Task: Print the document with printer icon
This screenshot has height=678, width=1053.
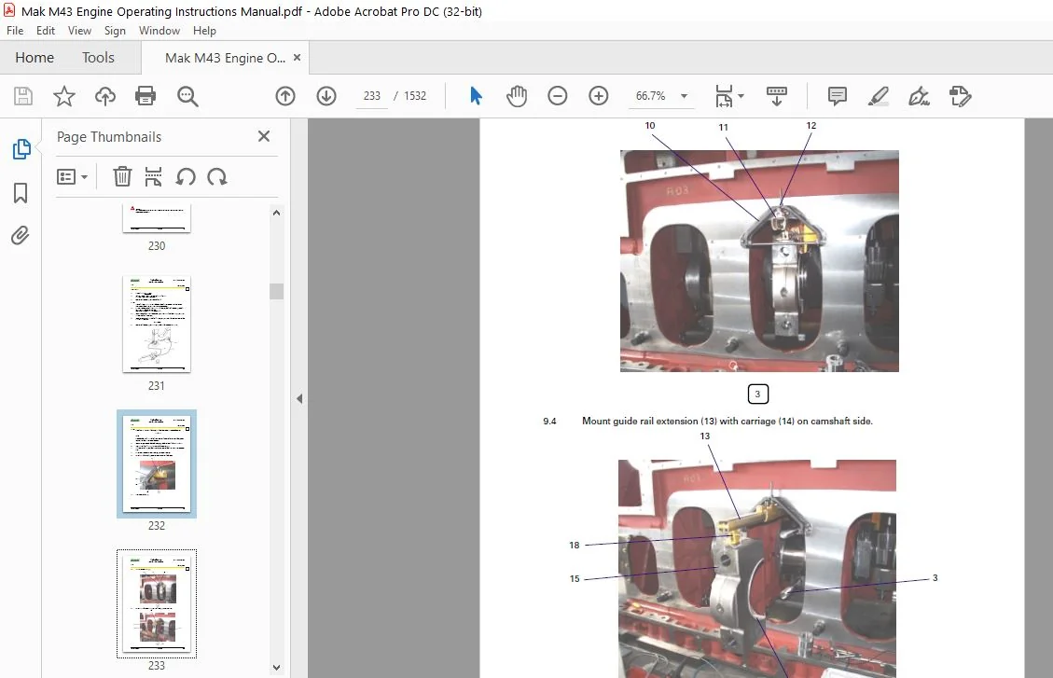Action: pyautogui.click(x=145, y=96)
